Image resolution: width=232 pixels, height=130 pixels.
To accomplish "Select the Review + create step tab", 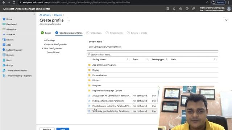I will pos(137,33).
